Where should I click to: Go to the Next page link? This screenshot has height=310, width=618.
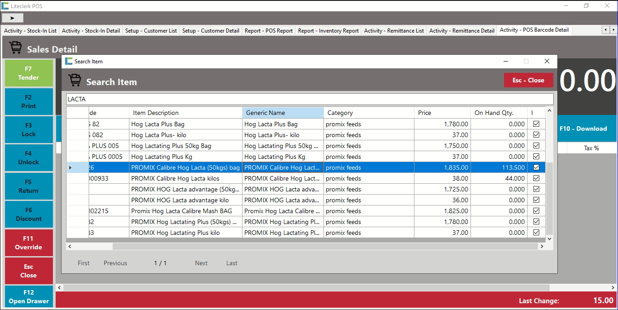pos(201,263)
